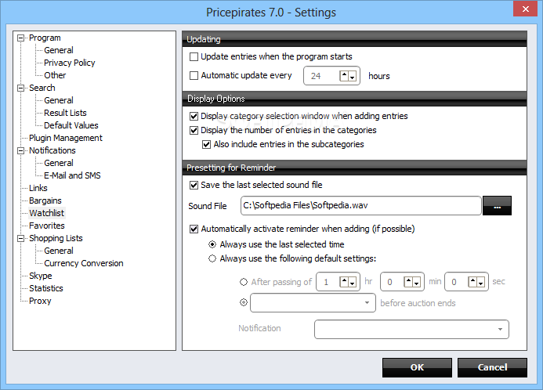Uncheck Display the number of entries
543x390 pixels.
click(194, 131)
